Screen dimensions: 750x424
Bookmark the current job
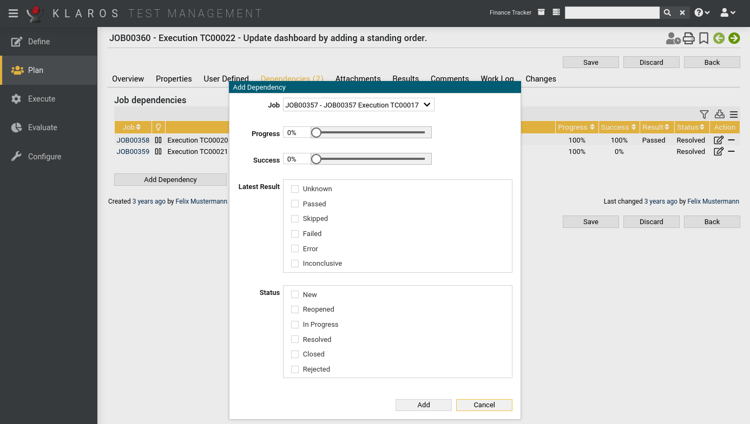(703, 38)
